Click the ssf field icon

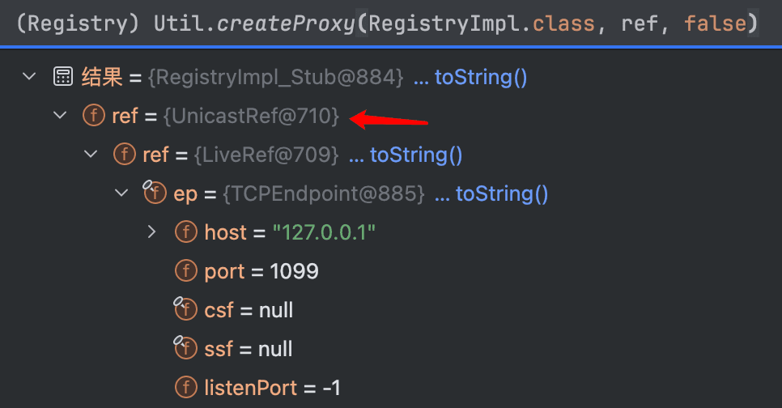(x=185, y=348)
